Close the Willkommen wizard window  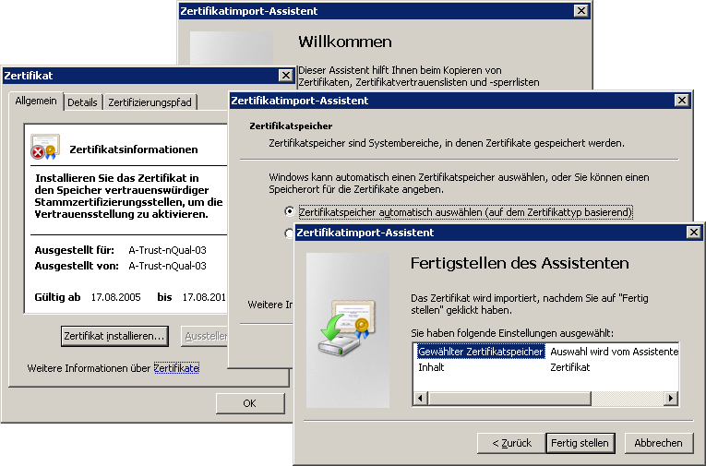580,11
